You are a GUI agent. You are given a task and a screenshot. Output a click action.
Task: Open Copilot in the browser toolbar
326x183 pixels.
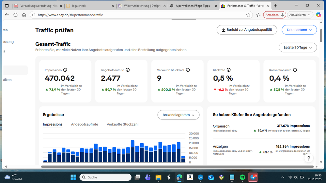(x=318, y=15)
